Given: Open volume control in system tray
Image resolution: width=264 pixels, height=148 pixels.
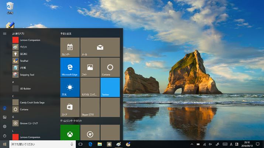Looking at the screenshot, I should coord(210,144).
